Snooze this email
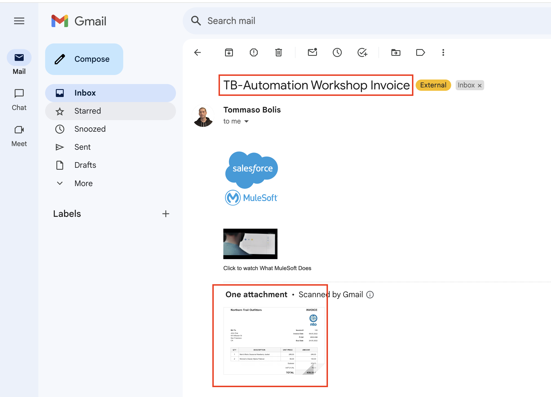 pyautogui.click(x=337, y=52)
